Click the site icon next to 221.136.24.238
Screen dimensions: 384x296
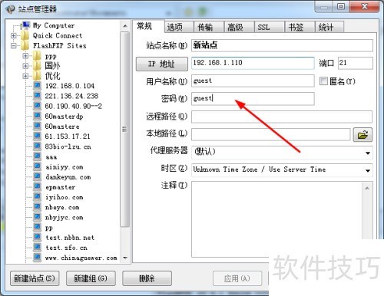(x=37, y=96)
